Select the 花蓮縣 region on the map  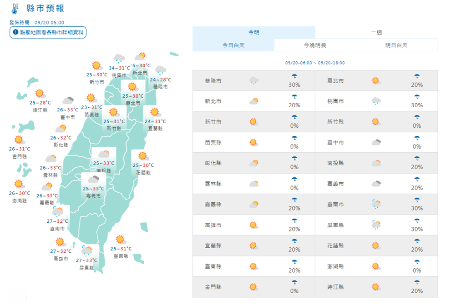click(143, 163)
